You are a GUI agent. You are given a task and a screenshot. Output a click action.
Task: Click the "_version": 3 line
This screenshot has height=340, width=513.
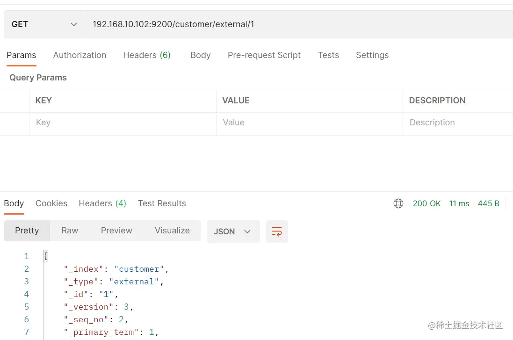coord(98,307)
